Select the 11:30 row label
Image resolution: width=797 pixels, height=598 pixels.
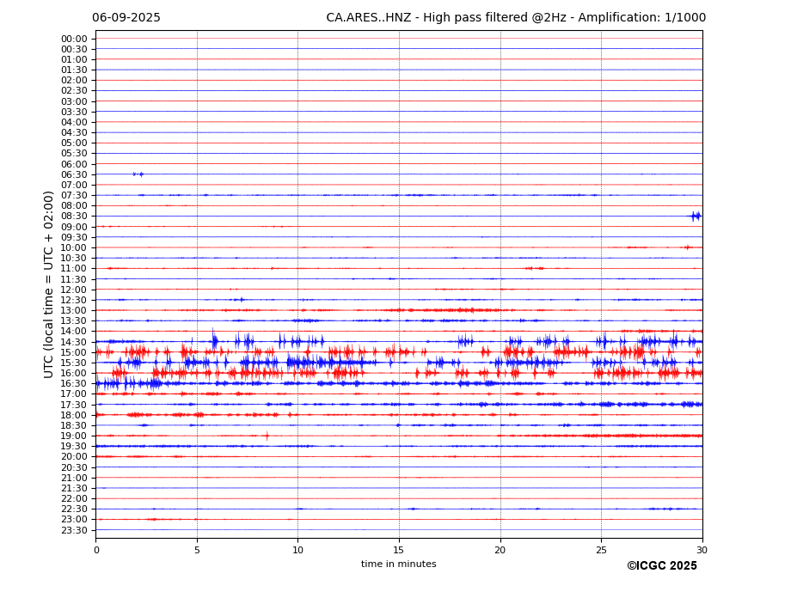click(74, 279)
